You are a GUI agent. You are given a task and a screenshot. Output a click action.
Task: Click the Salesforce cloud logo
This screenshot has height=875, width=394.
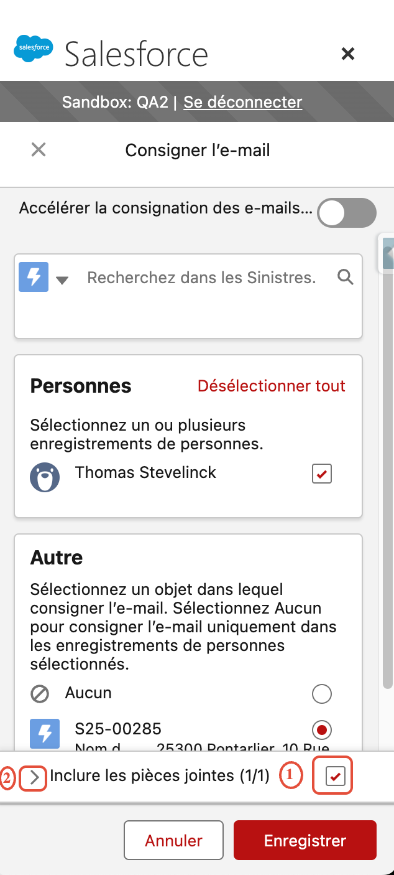coord(34,50)
